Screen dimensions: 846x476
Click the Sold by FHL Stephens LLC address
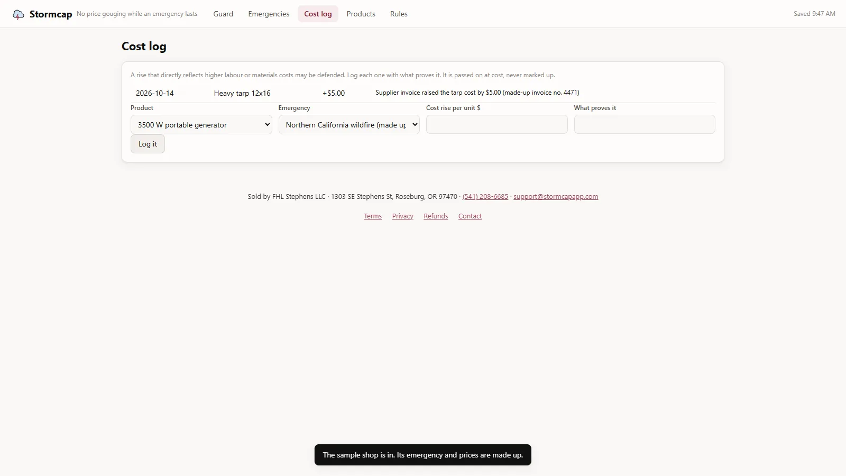[352, 197]
